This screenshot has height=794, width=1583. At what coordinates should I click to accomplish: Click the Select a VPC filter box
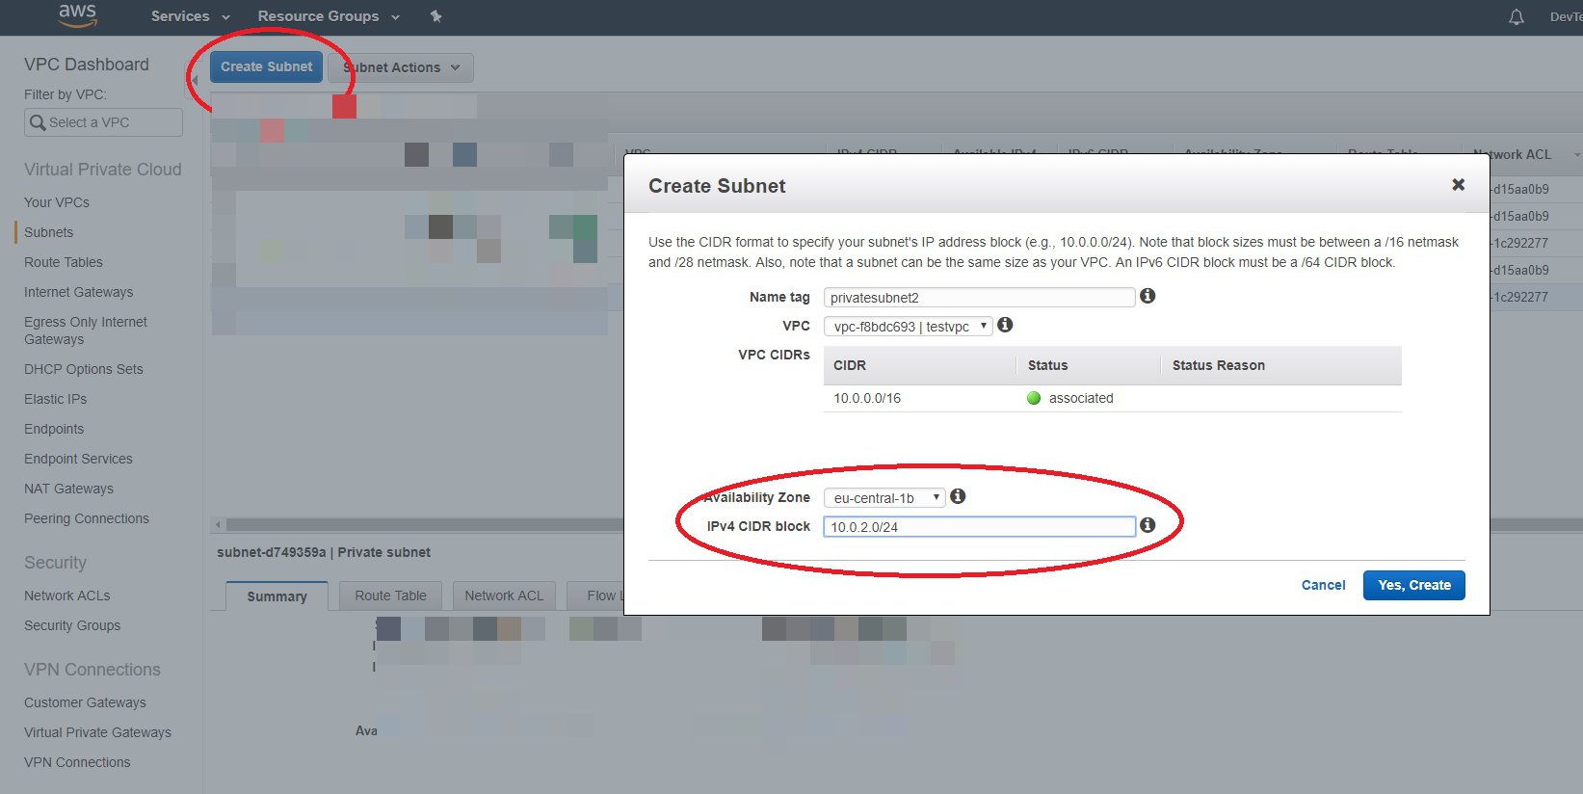103,122
